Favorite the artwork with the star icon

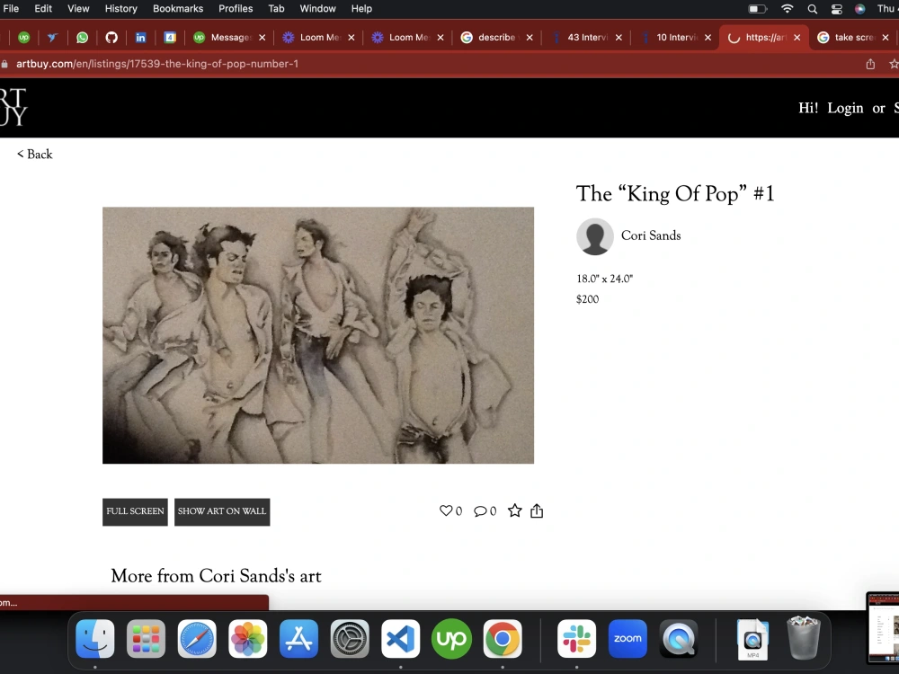(x=515, y=510)
